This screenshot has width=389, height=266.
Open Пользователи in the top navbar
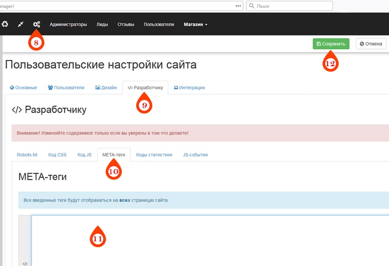click(159, 24)
